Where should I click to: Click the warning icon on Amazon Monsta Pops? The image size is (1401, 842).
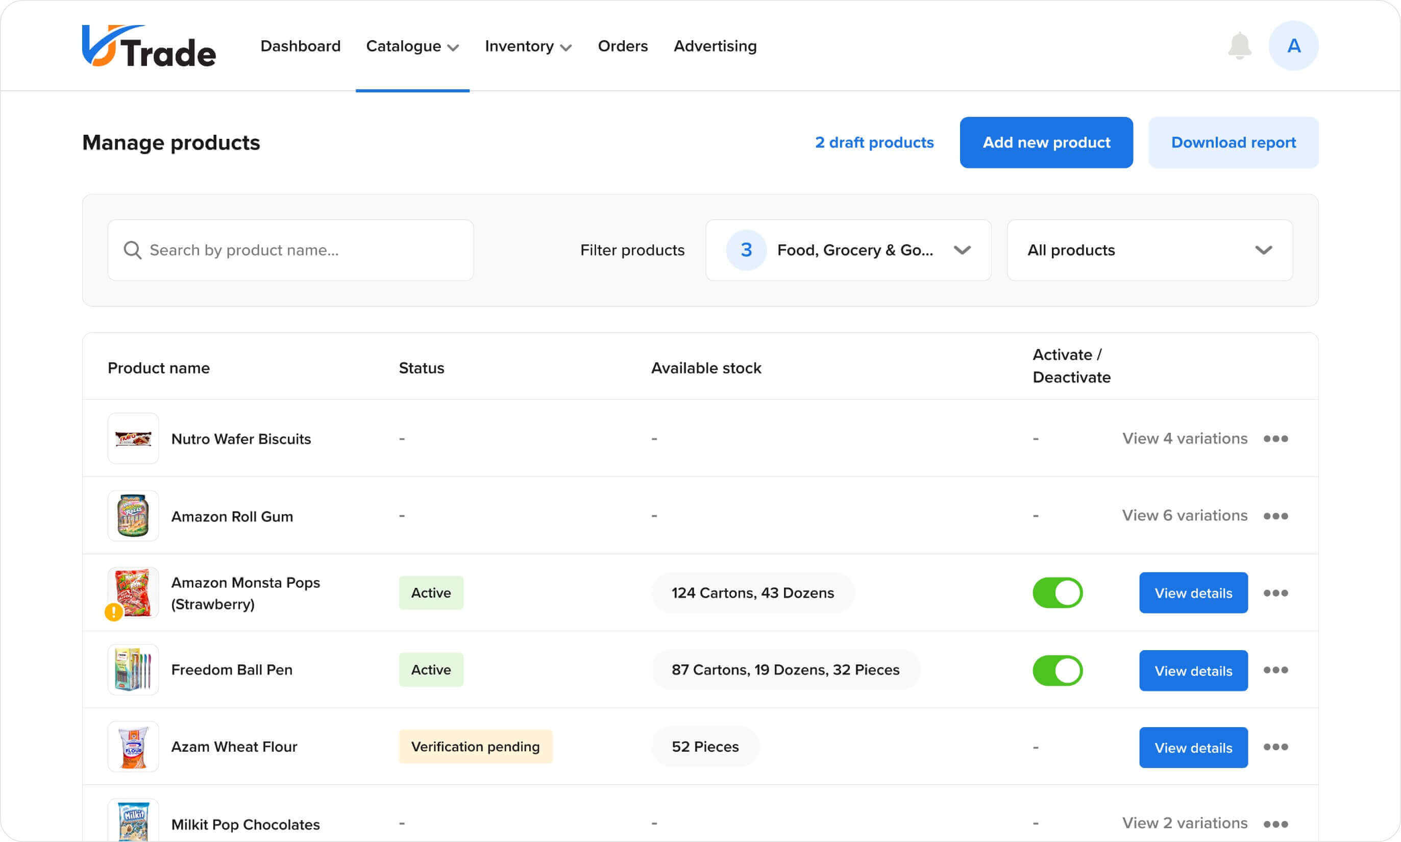pos(113,613)
